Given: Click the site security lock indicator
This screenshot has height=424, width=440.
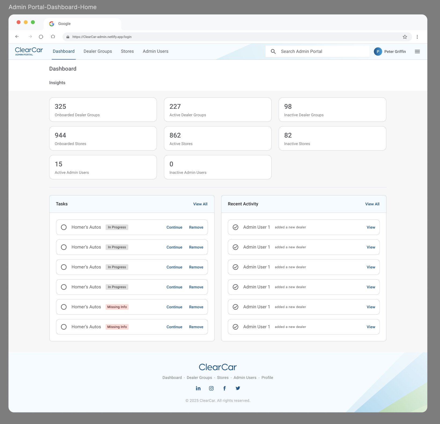Looking at the screenshot, I should click(68, 37).
